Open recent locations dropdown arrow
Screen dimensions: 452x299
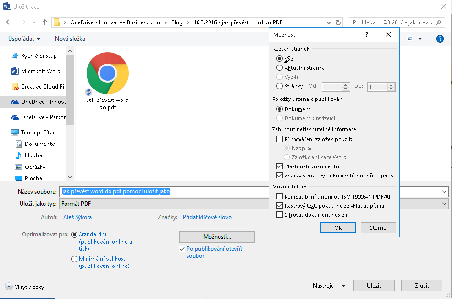[x=328, y=22]
